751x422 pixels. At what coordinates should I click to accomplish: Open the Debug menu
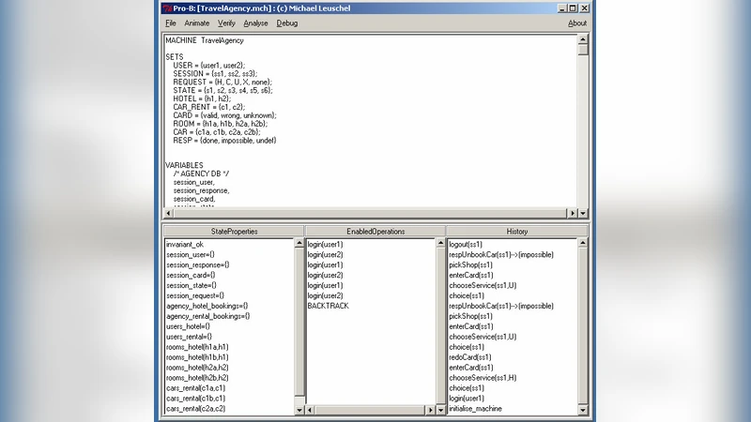point(287,23)
